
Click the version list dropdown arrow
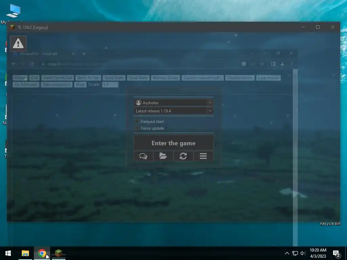coord(210,111)
